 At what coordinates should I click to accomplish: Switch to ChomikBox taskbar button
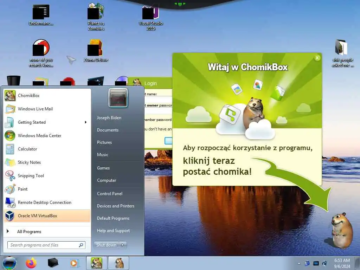tap(96, 263)
